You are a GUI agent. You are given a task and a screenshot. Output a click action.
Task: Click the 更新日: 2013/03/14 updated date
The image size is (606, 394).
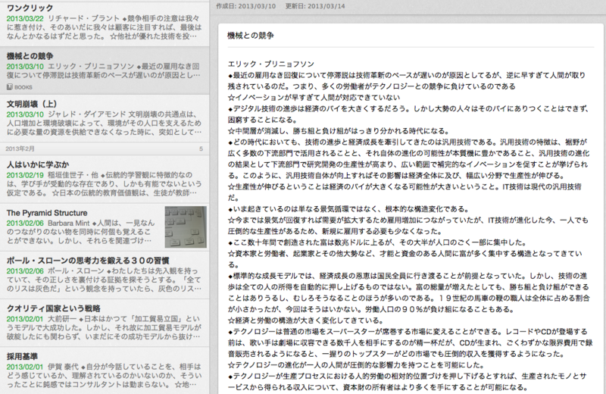(x=315, y=6)
